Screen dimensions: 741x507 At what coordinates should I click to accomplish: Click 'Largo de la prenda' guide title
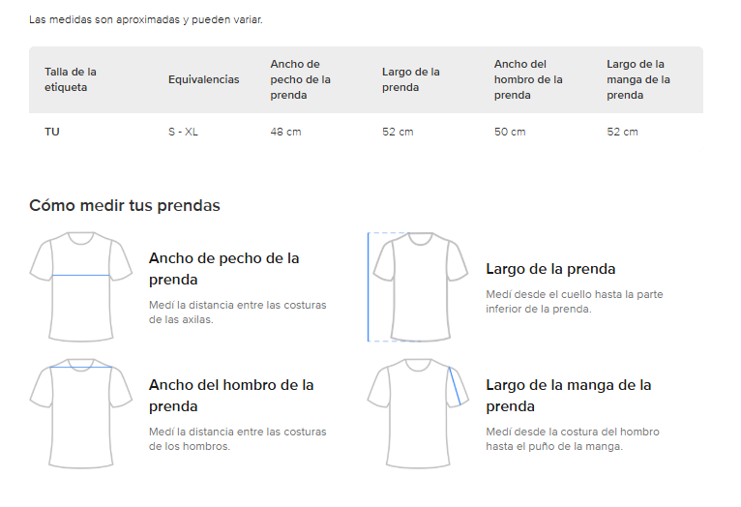pos(550,269)
